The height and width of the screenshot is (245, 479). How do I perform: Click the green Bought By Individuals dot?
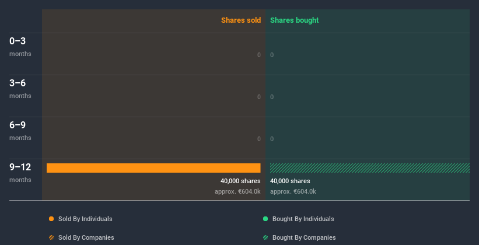coord(265,219)
